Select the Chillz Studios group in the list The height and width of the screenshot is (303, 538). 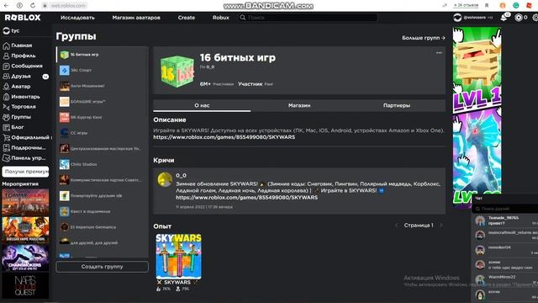pos(103,164)
